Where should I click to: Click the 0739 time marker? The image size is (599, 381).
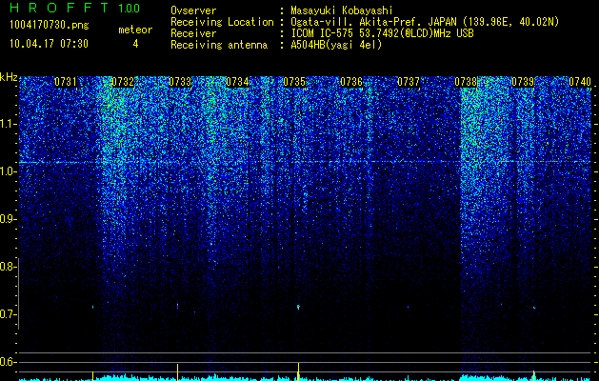(523, 82)
